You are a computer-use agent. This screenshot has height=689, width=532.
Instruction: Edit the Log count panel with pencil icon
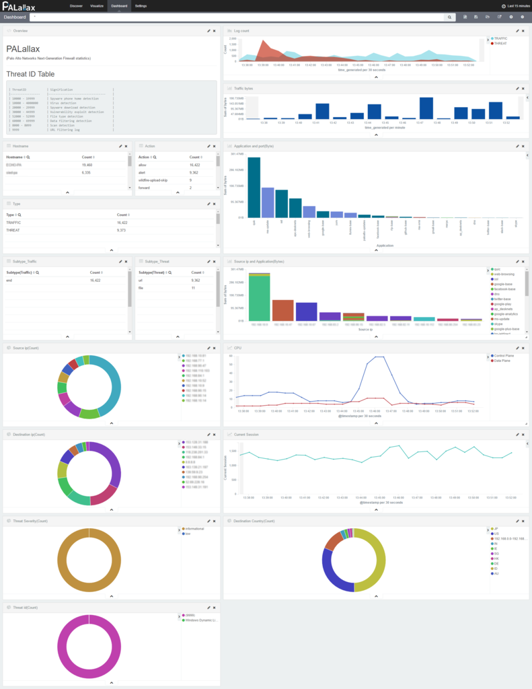click(x=517, y=31)
